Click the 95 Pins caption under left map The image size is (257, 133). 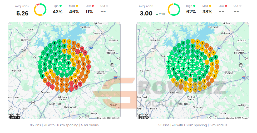[x=64, y=125]
